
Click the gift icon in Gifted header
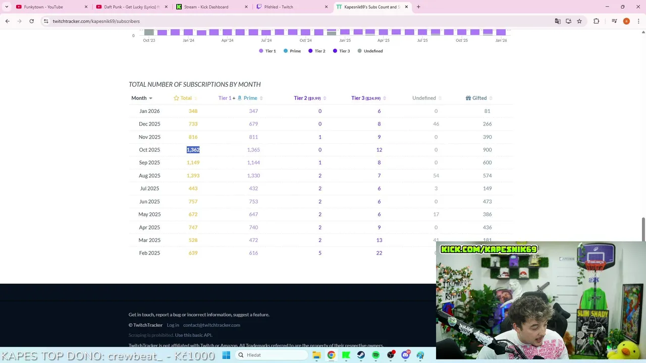click(468, 98)
